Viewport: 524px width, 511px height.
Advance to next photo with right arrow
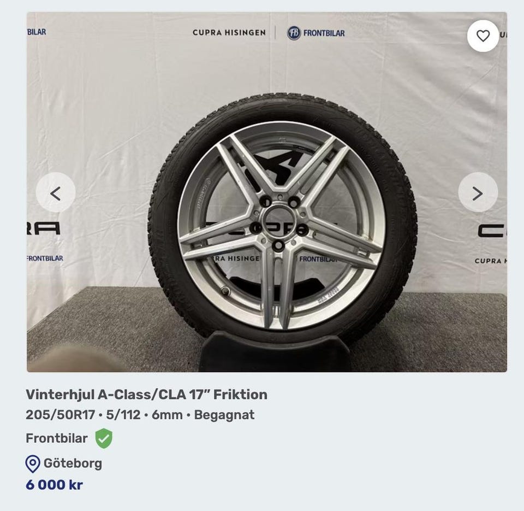(x=478, y=193)
